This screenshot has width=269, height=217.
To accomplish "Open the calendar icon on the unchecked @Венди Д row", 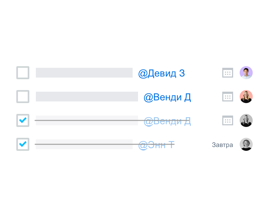I will 228,96.
